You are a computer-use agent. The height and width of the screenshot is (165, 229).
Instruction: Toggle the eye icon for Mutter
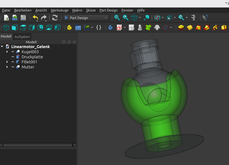13,67
